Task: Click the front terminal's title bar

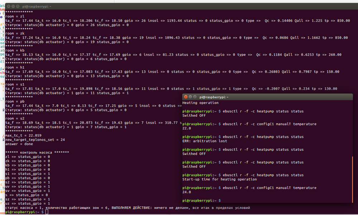Action: (267, 97)
